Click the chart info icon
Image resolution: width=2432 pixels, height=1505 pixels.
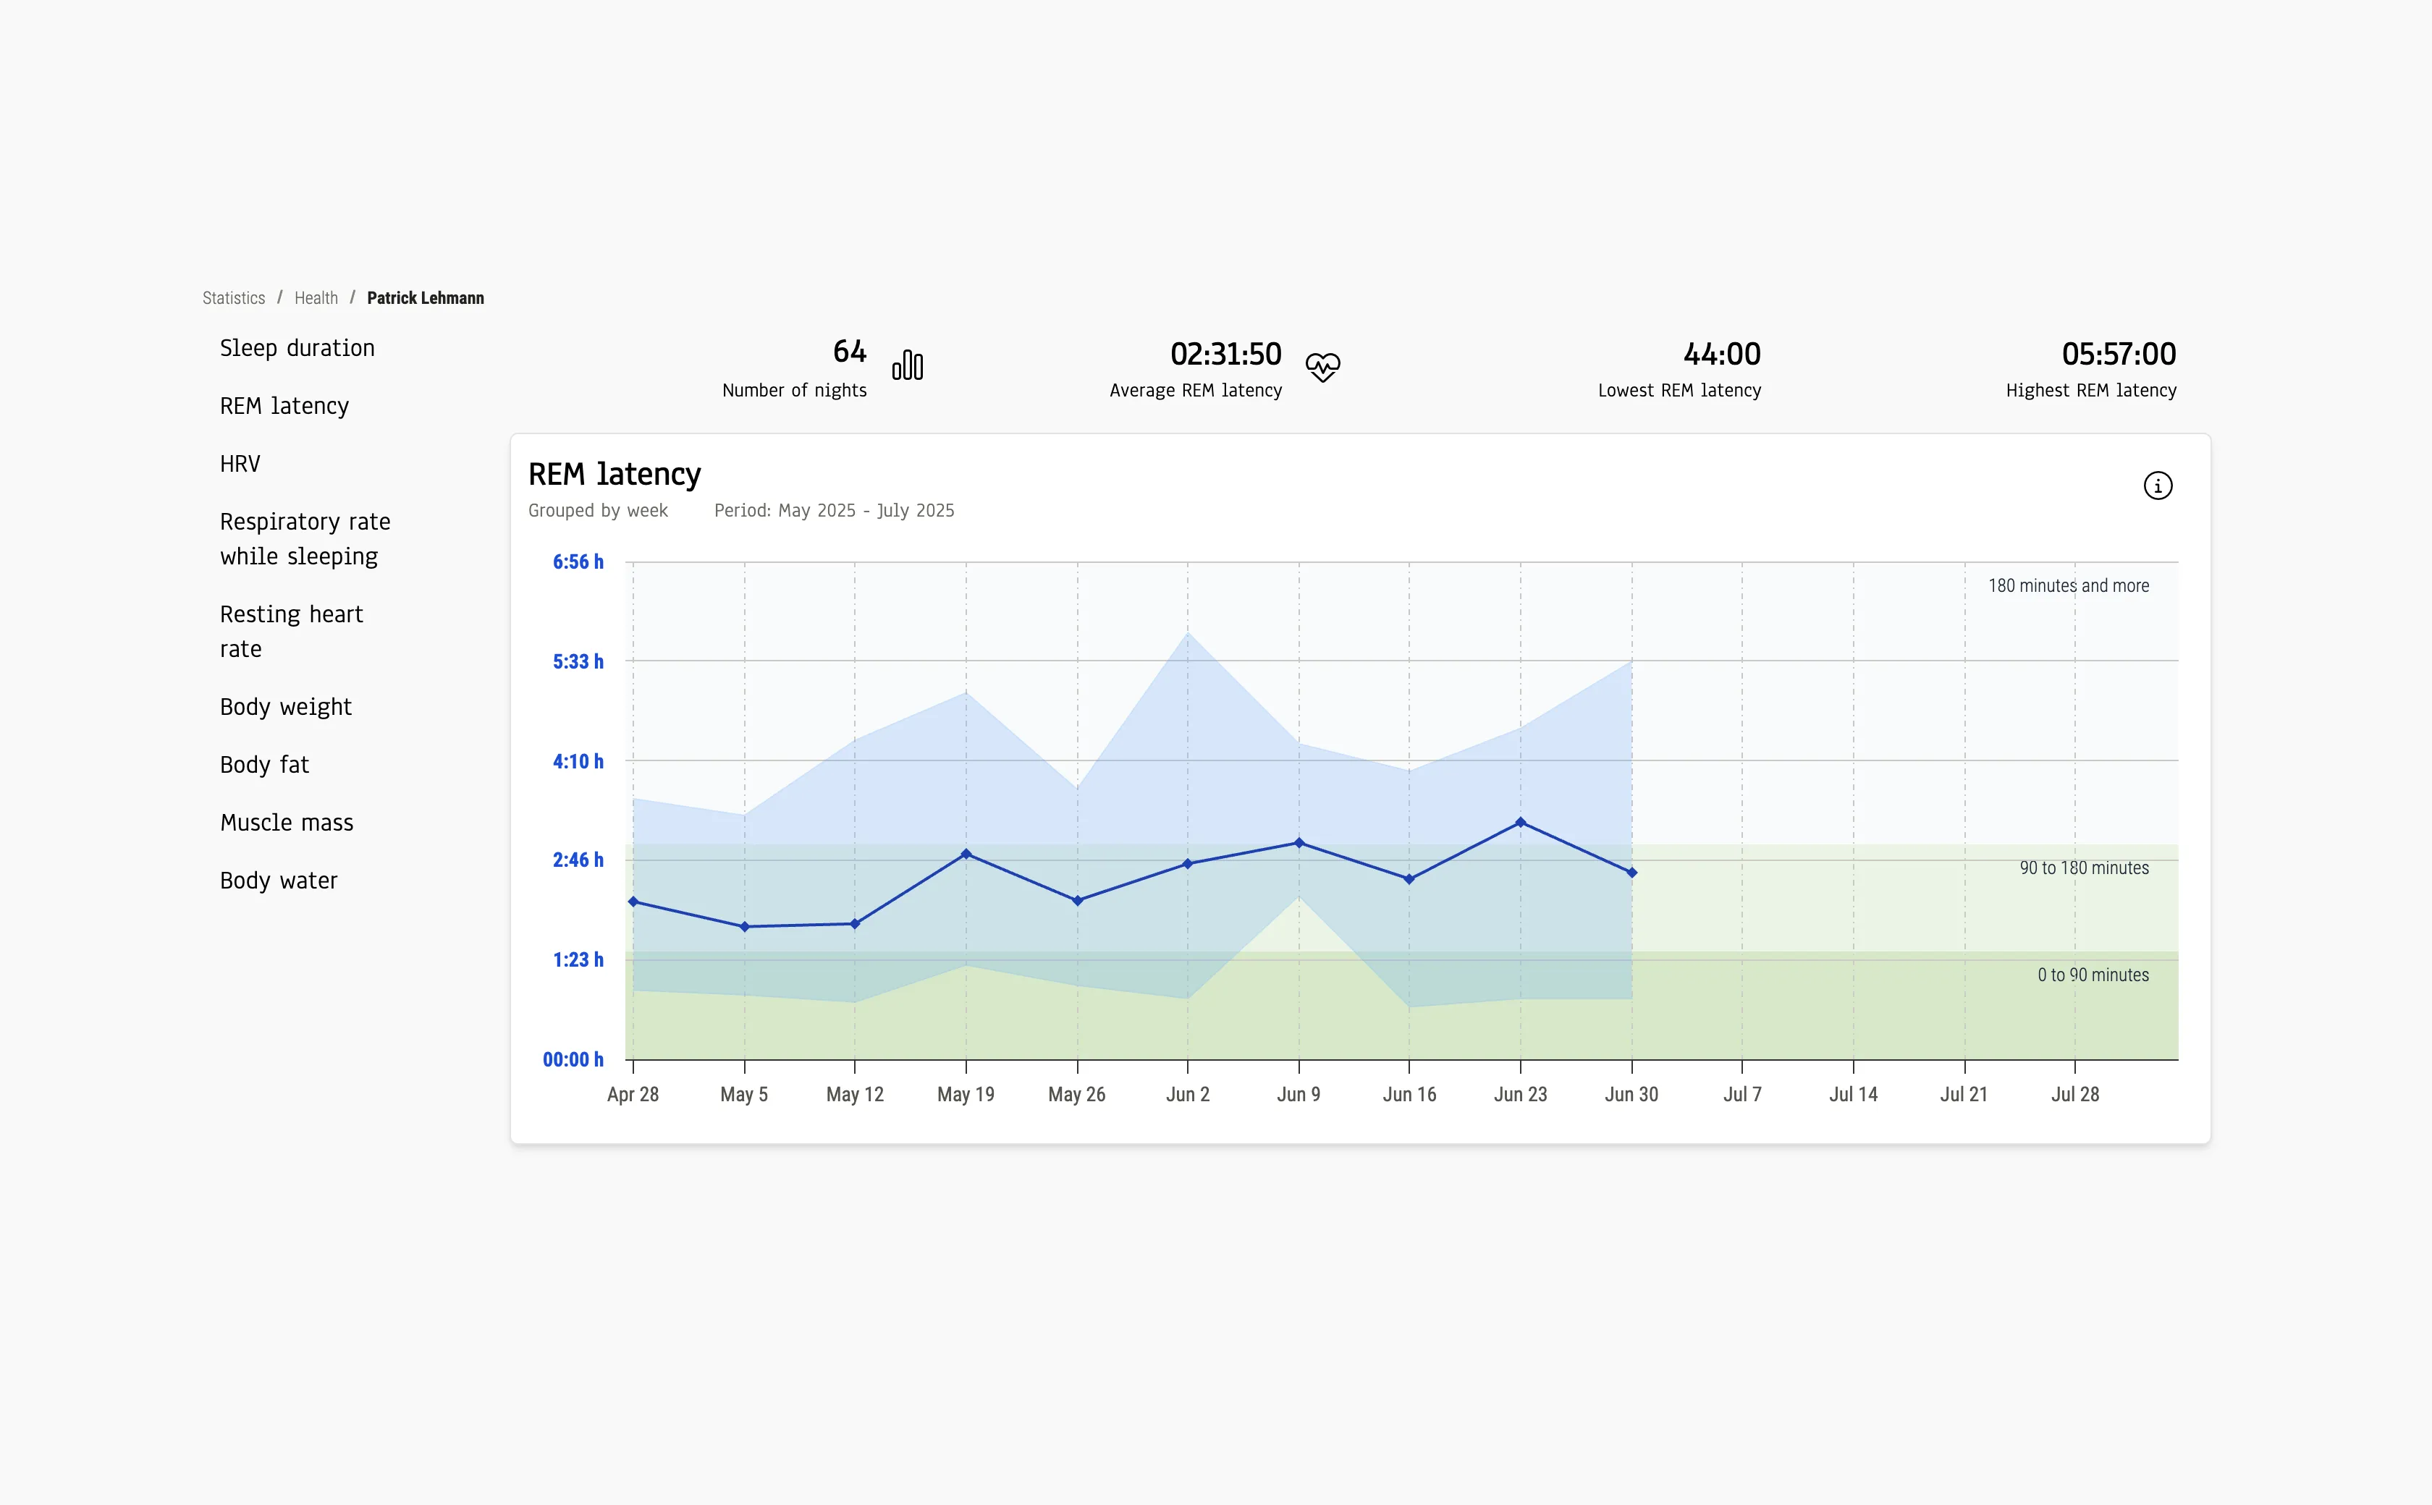(2157, 486)
